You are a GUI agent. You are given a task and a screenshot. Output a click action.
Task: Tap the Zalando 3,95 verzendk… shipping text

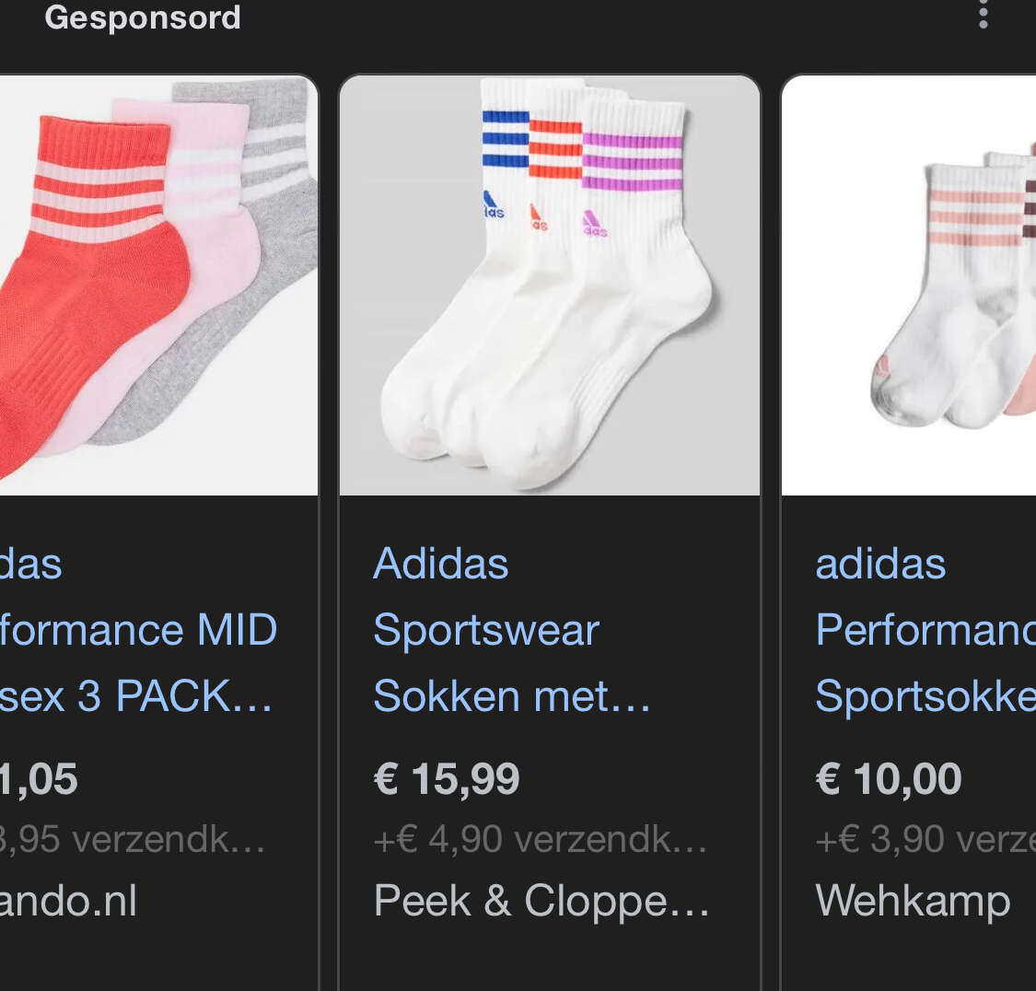132,840
